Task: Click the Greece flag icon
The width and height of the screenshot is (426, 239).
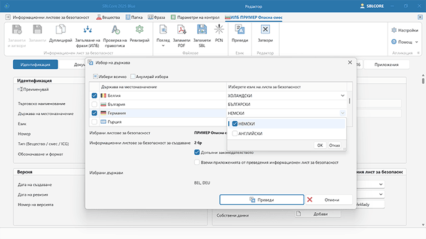Action: click(103, 122)
